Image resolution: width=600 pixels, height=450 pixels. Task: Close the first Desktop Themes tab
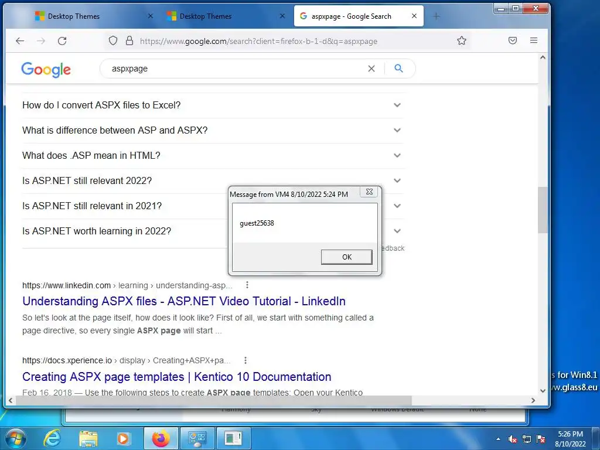tap(151, 16)
